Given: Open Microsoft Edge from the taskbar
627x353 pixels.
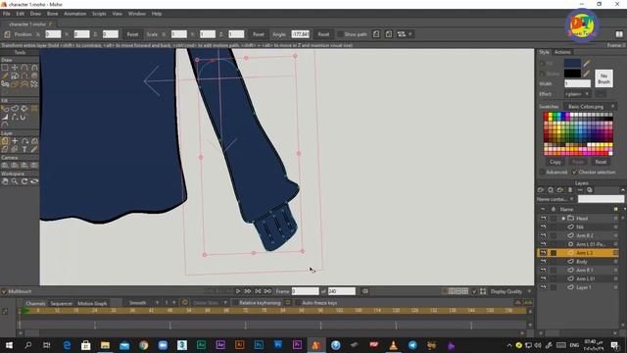Looking at the screenshot, I should click(x=67, y=345).
